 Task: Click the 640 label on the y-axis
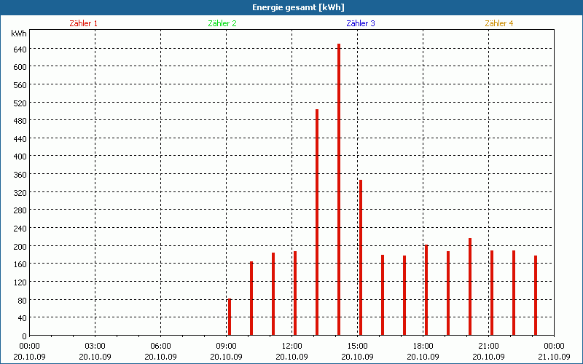click(20, 49)
